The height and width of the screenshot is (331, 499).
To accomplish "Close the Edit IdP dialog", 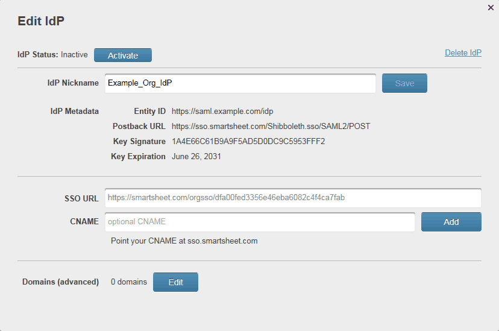I will [491, 7].
